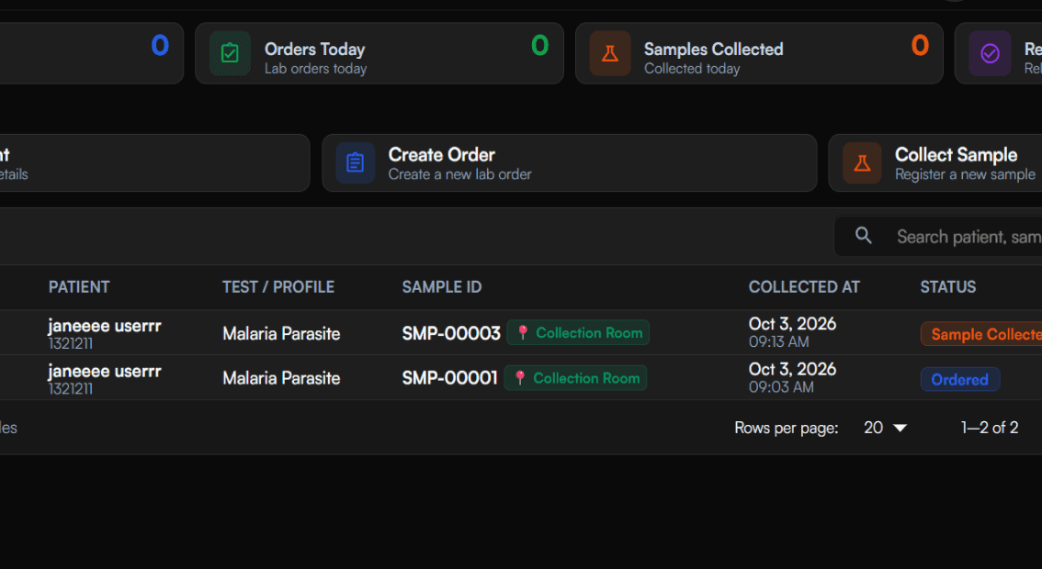Sort by the SAMPLE ID column header

pyautogui.click(x=442, y=287)
